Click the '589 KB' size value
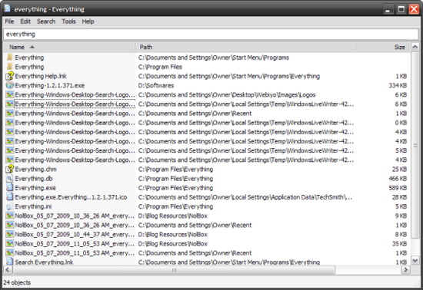 click(x=398, y=188)
